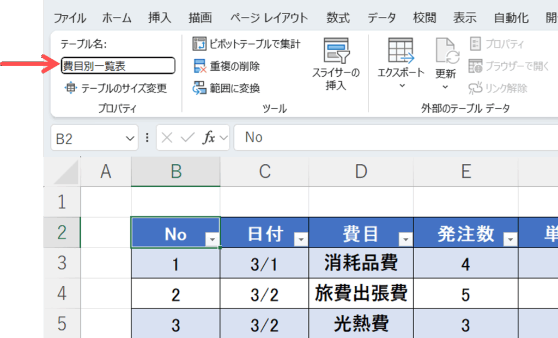Click the 重複の削除 icon
This screenshot has width=558, height=338.
[x=199, y=66]
